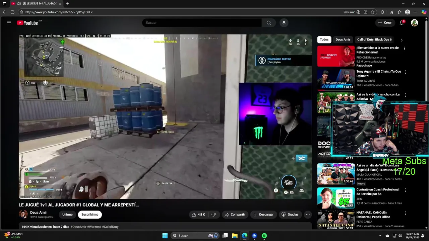Viewport: 429px width, 241px height.
Task: Click the Unirme button
Action: pyautogui.click(x=67, y=215)
